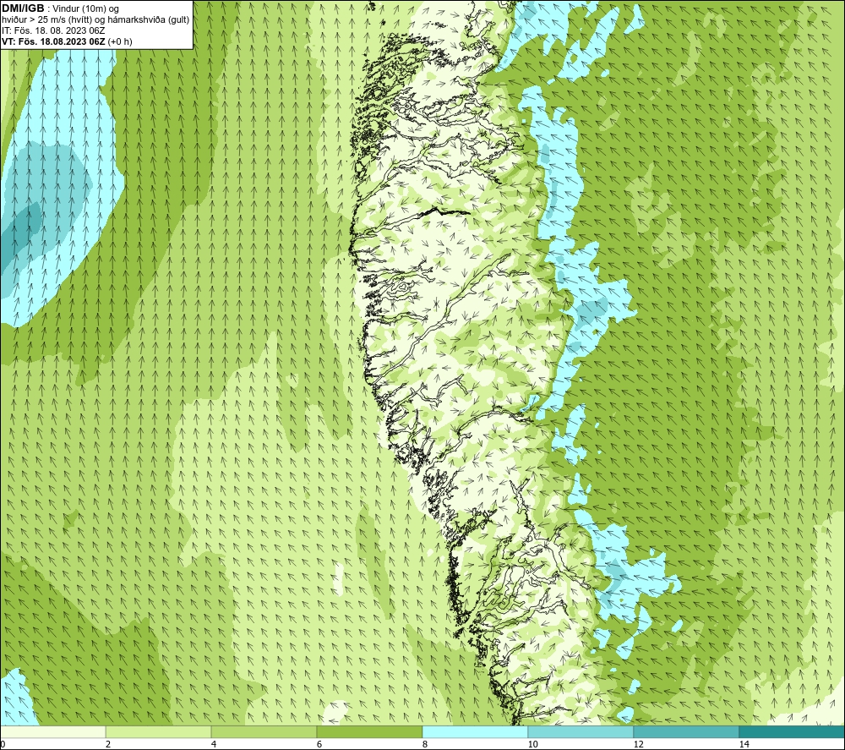The image size is (845, 750).
Task: Click the scale label '2'
Action: coord(108,744)
